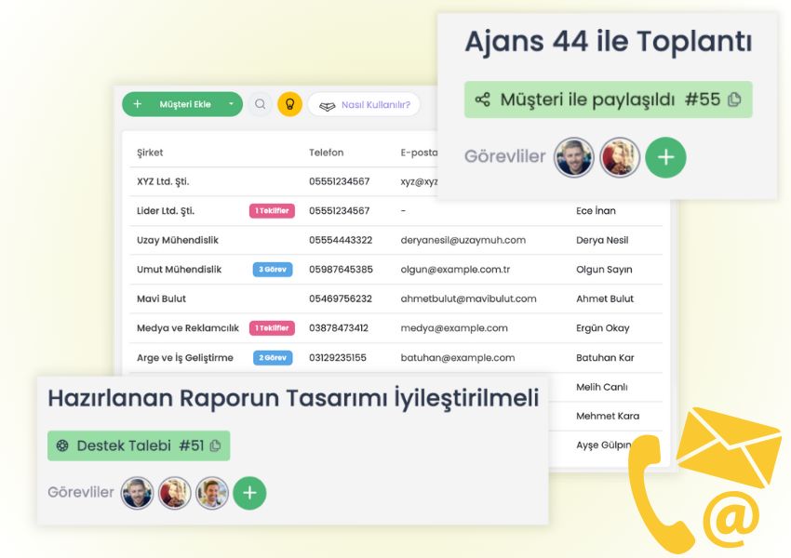Click the plus icon inside Müşteri Ekle
The height and width of the screenshot is (558, 791).
[x=138, y=104]
